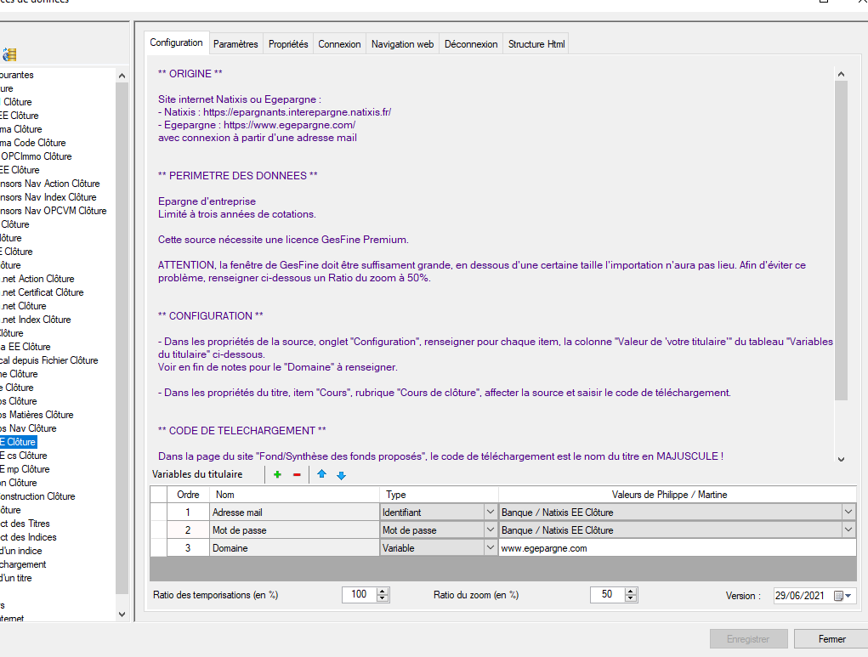Decrease Ratio du zoom with down arrow
The width and height of the screenshot is (868, 657).
631,598
